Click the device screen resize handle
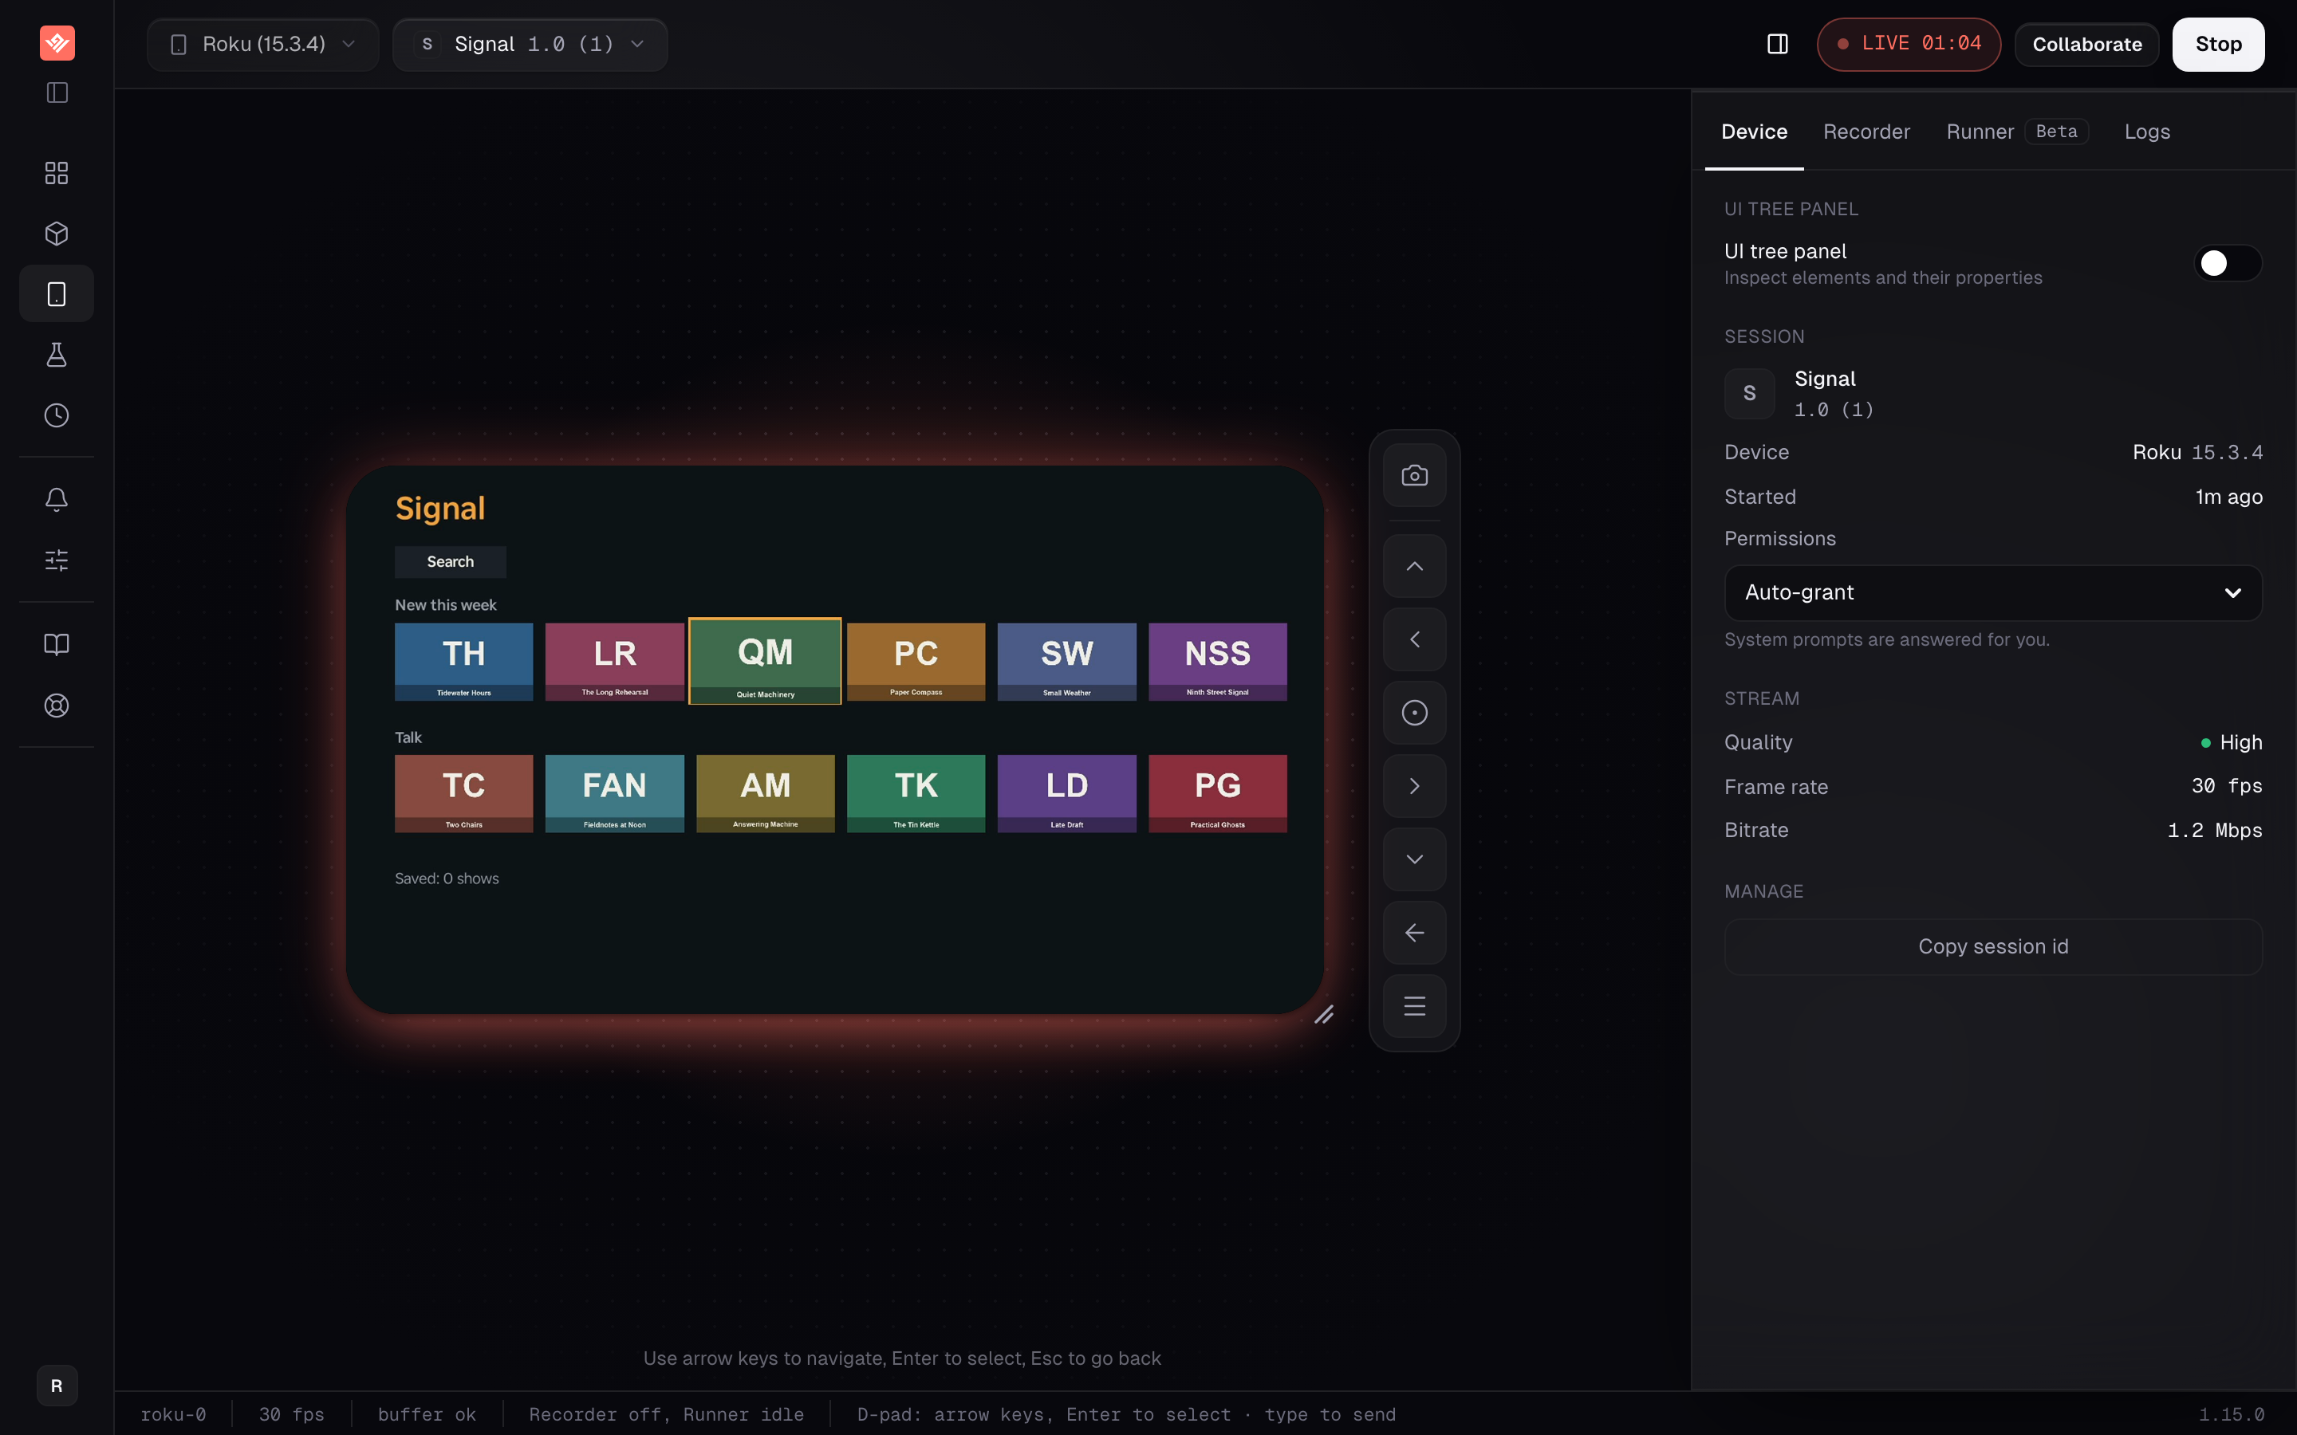The width and height of the screenshot is (2297, 1435). [x=1324, y=1015]
